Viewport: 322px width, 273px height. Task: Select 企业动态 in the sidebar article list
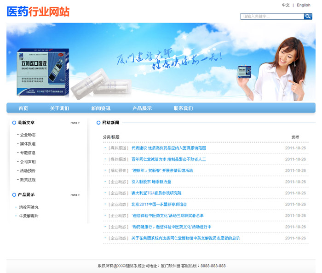[28, 135]
